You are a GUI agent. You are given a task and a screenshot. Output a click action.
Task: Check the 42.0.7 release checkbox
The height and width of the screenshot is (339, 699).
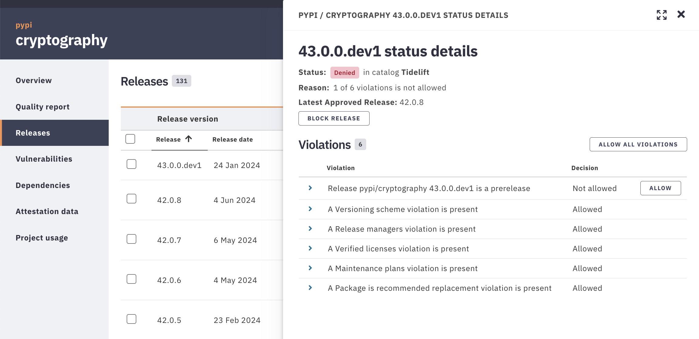pyautogui.click(x=131, y=239)
